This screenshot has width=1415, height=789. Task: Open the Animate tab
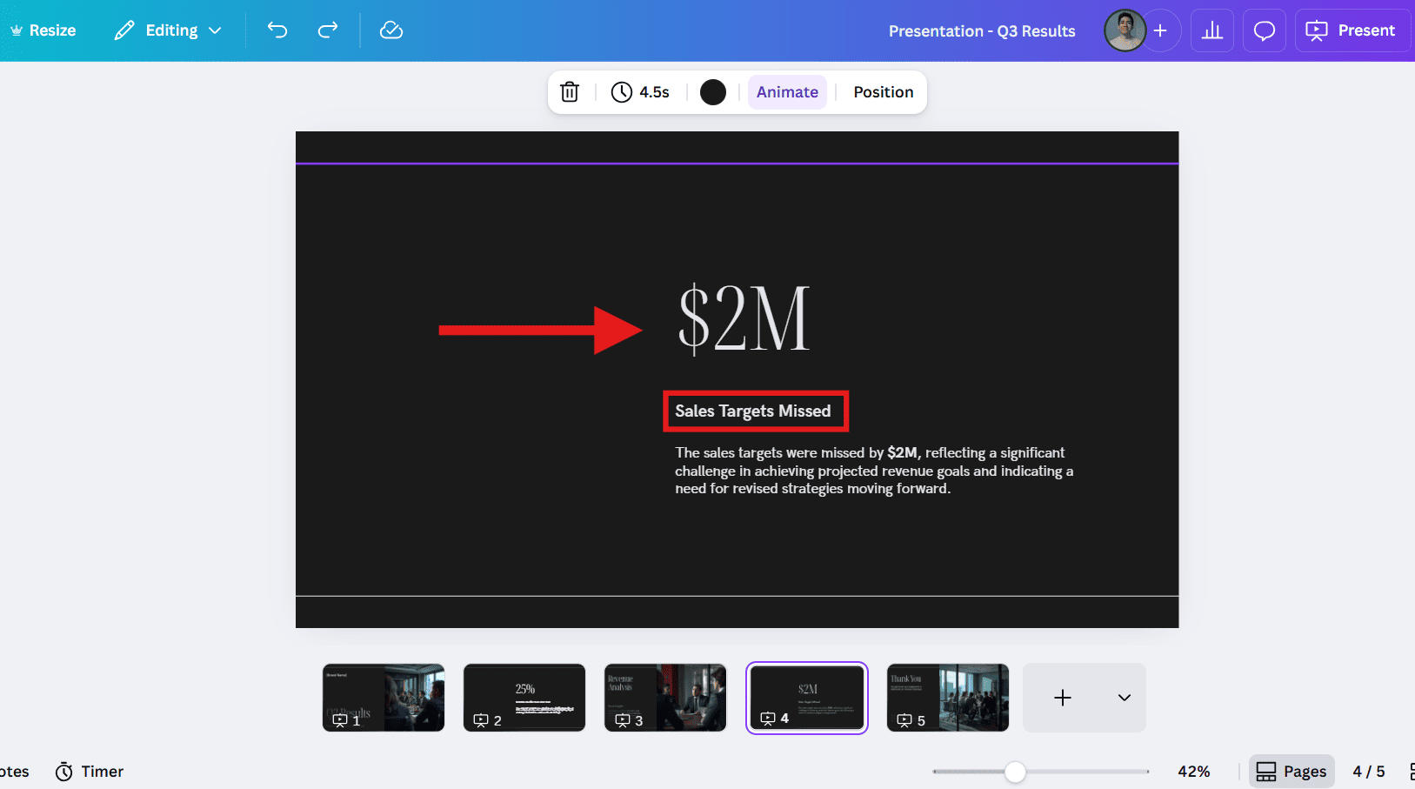pyautogui.click(x=787, y=92)
